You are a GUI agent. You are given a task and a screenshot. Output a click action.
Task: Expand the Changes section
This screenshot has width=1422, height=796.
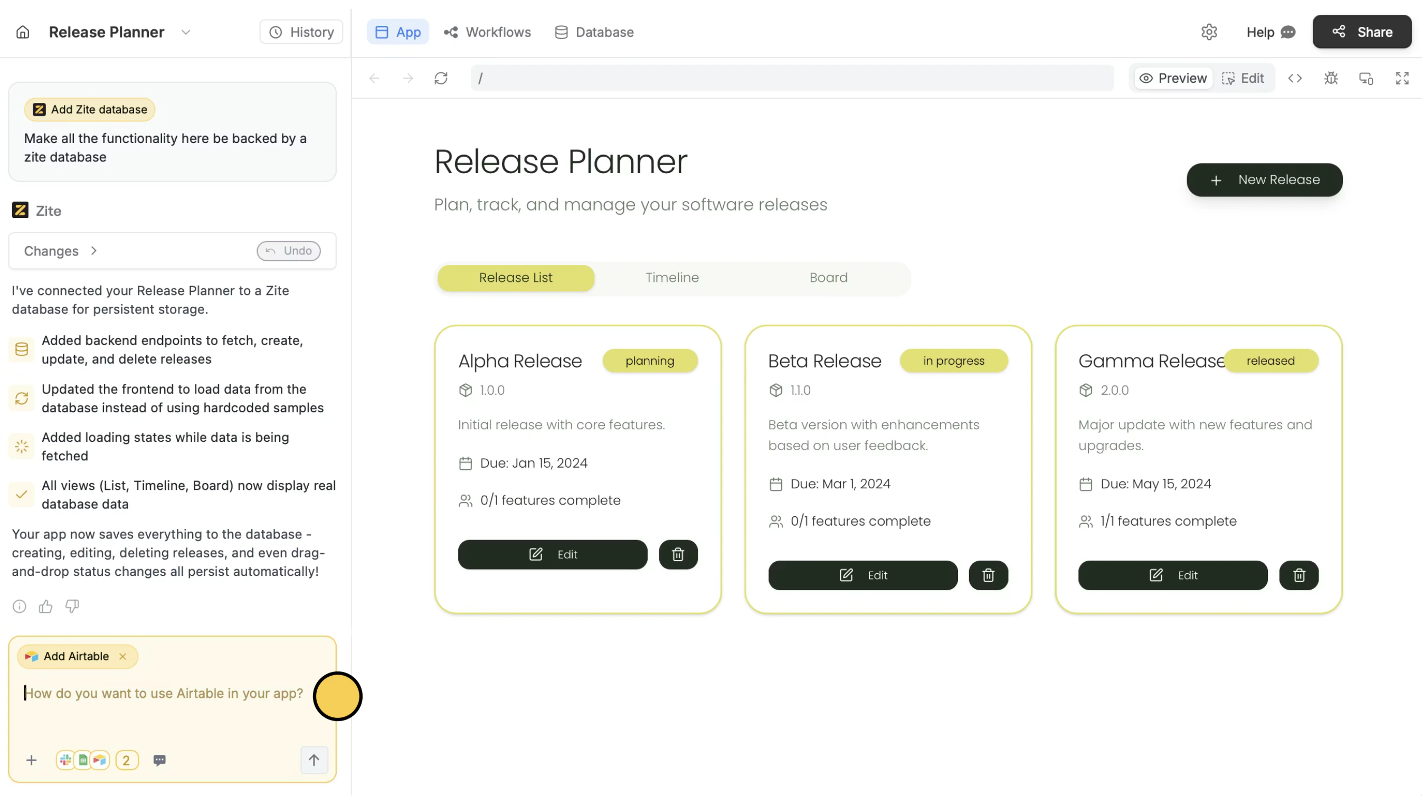click(x=61, y=251)
